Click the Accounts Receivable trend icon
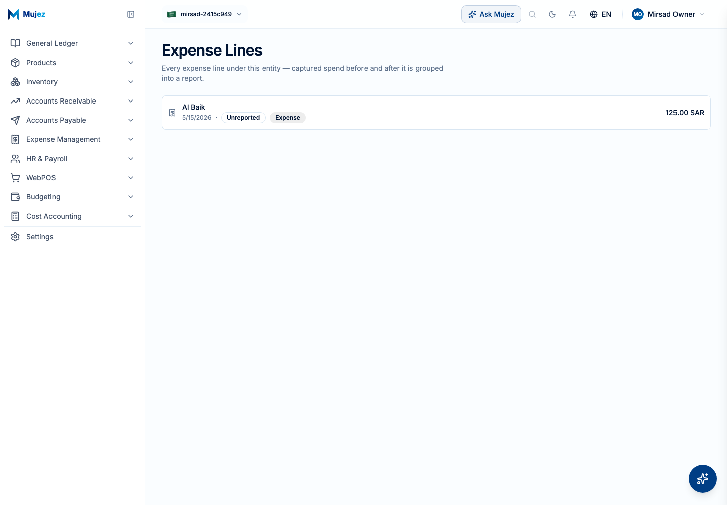727x505 pixels. [x=15, y=101]
